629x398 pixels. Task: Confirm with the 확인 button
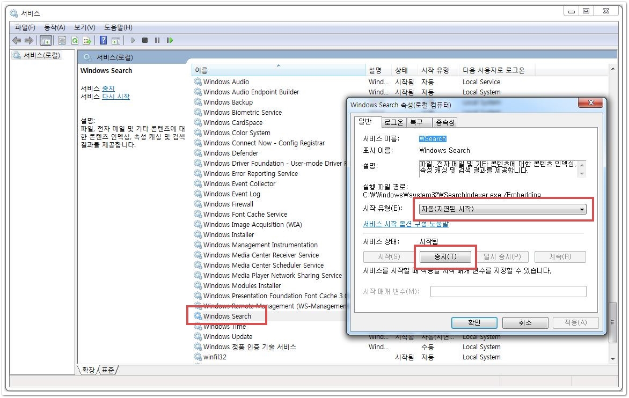point(474,322)
